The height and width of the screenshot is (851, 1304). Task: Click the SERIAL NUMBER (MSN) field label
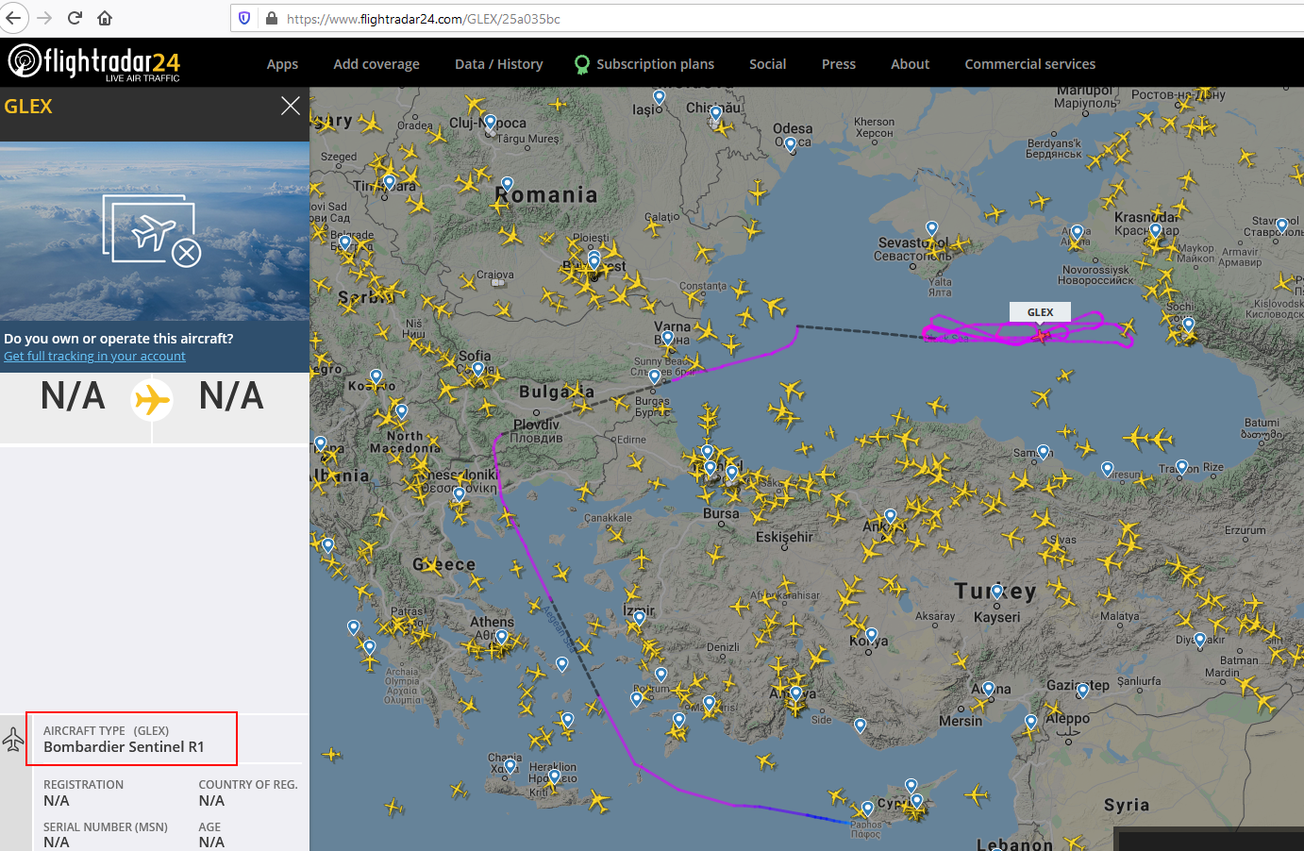106,827
